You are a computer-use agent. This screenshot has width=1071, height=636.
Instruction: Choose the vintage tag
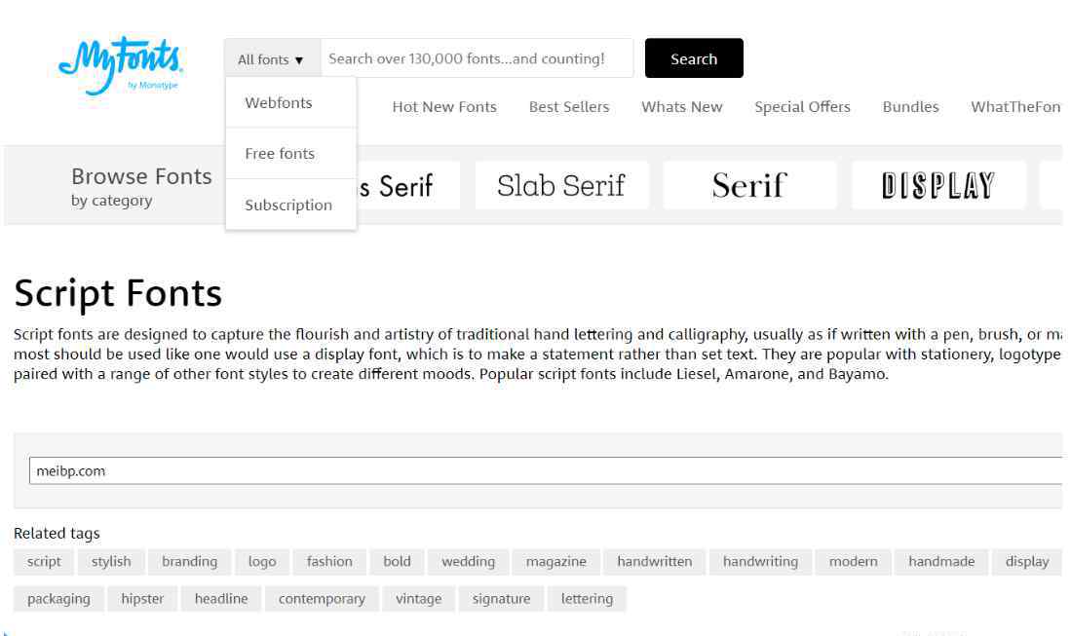[418, 599]
